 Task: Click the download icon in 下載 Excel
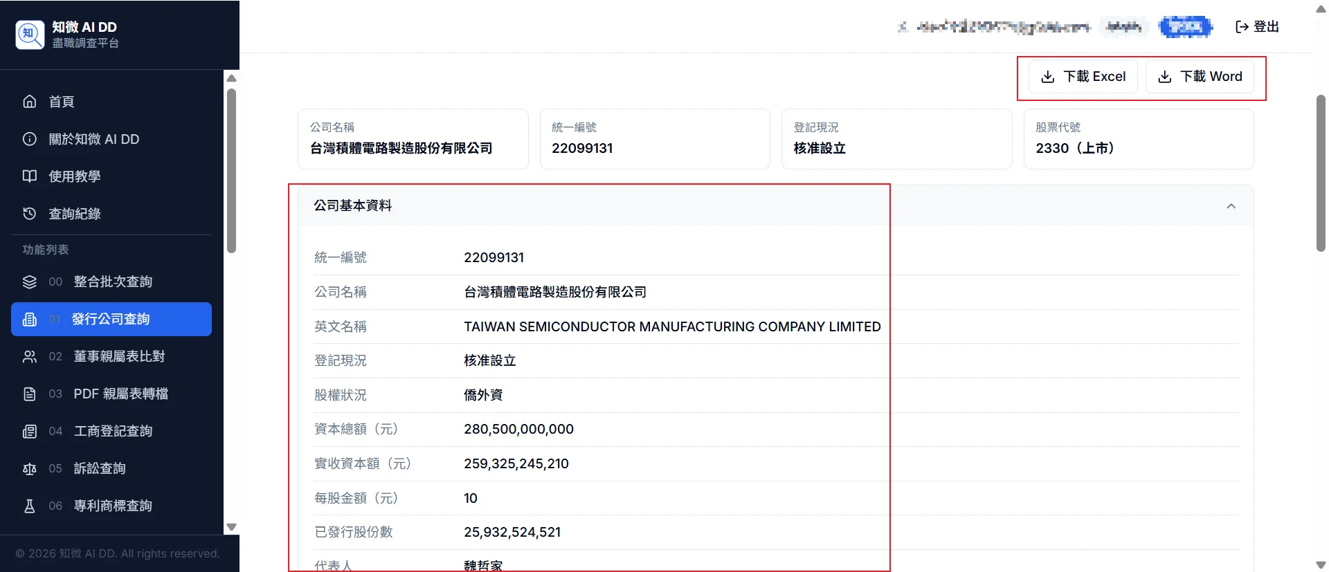click(1048, 77)
